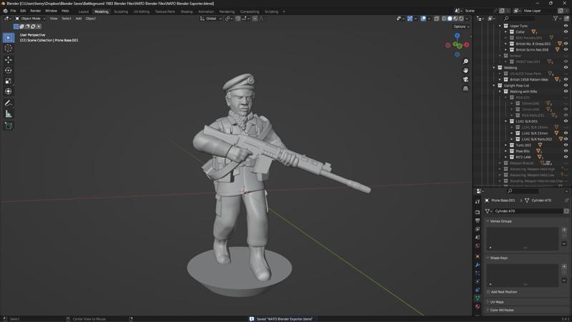Hide the Upper Tunic collection
Image resolution: width=572 pixels, height=322 pixels.
[x=566, y=26]
